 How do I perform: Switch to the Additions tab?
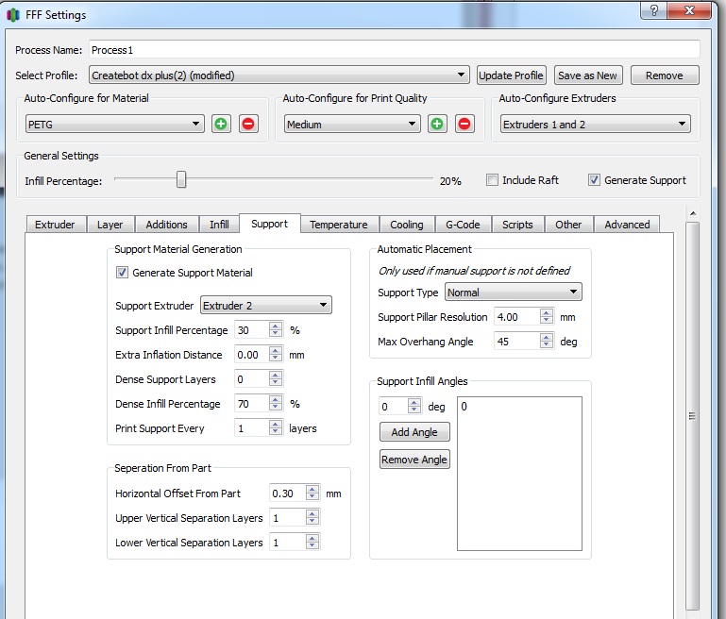tap(167, 225)
